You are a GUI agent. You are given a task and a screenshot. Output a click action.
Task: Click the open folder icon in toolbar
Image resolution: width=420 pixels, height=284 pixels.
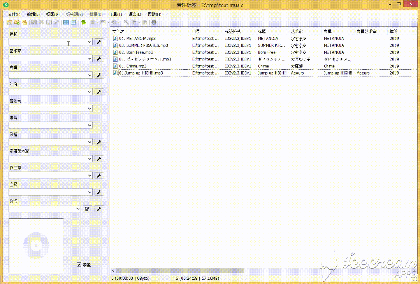pos(9,22)
